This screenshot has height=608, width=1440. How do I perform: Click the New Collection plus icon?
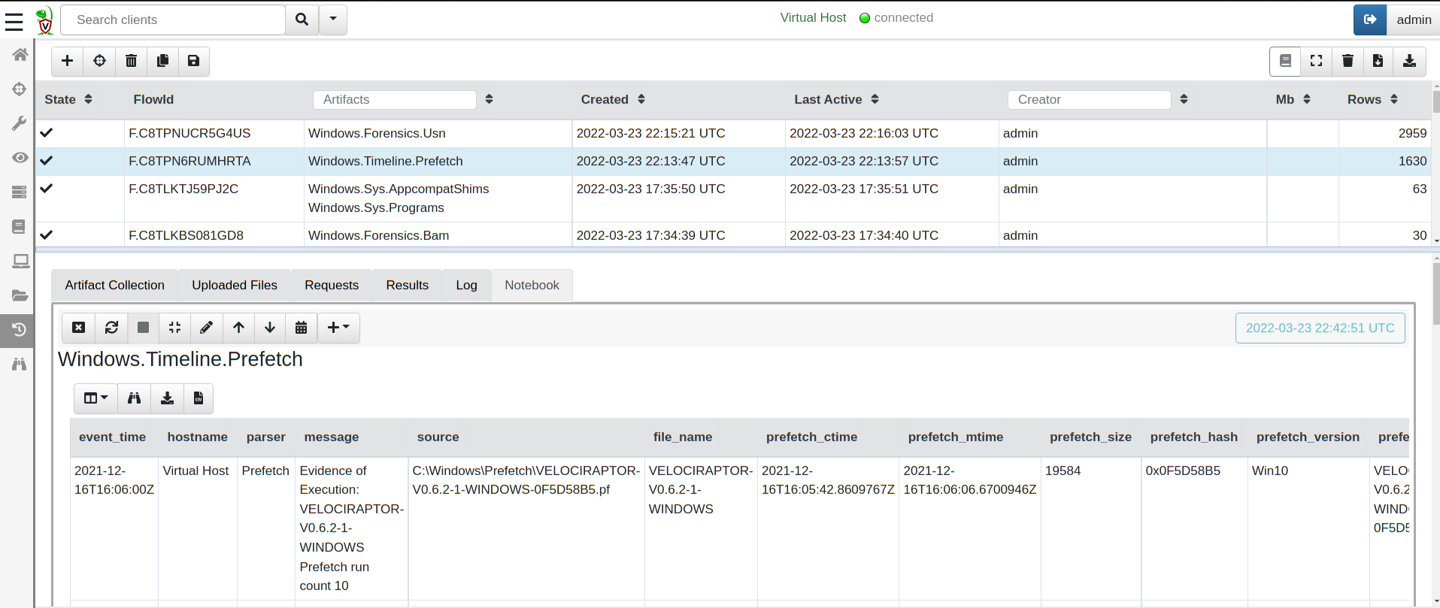(67, 61)
